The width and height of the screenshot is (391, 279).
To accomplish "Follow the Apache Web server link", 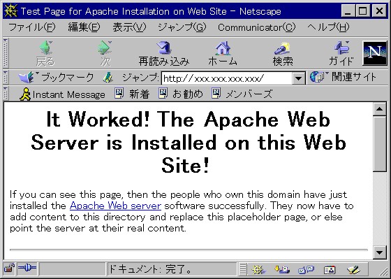I will tap(115, 206).
